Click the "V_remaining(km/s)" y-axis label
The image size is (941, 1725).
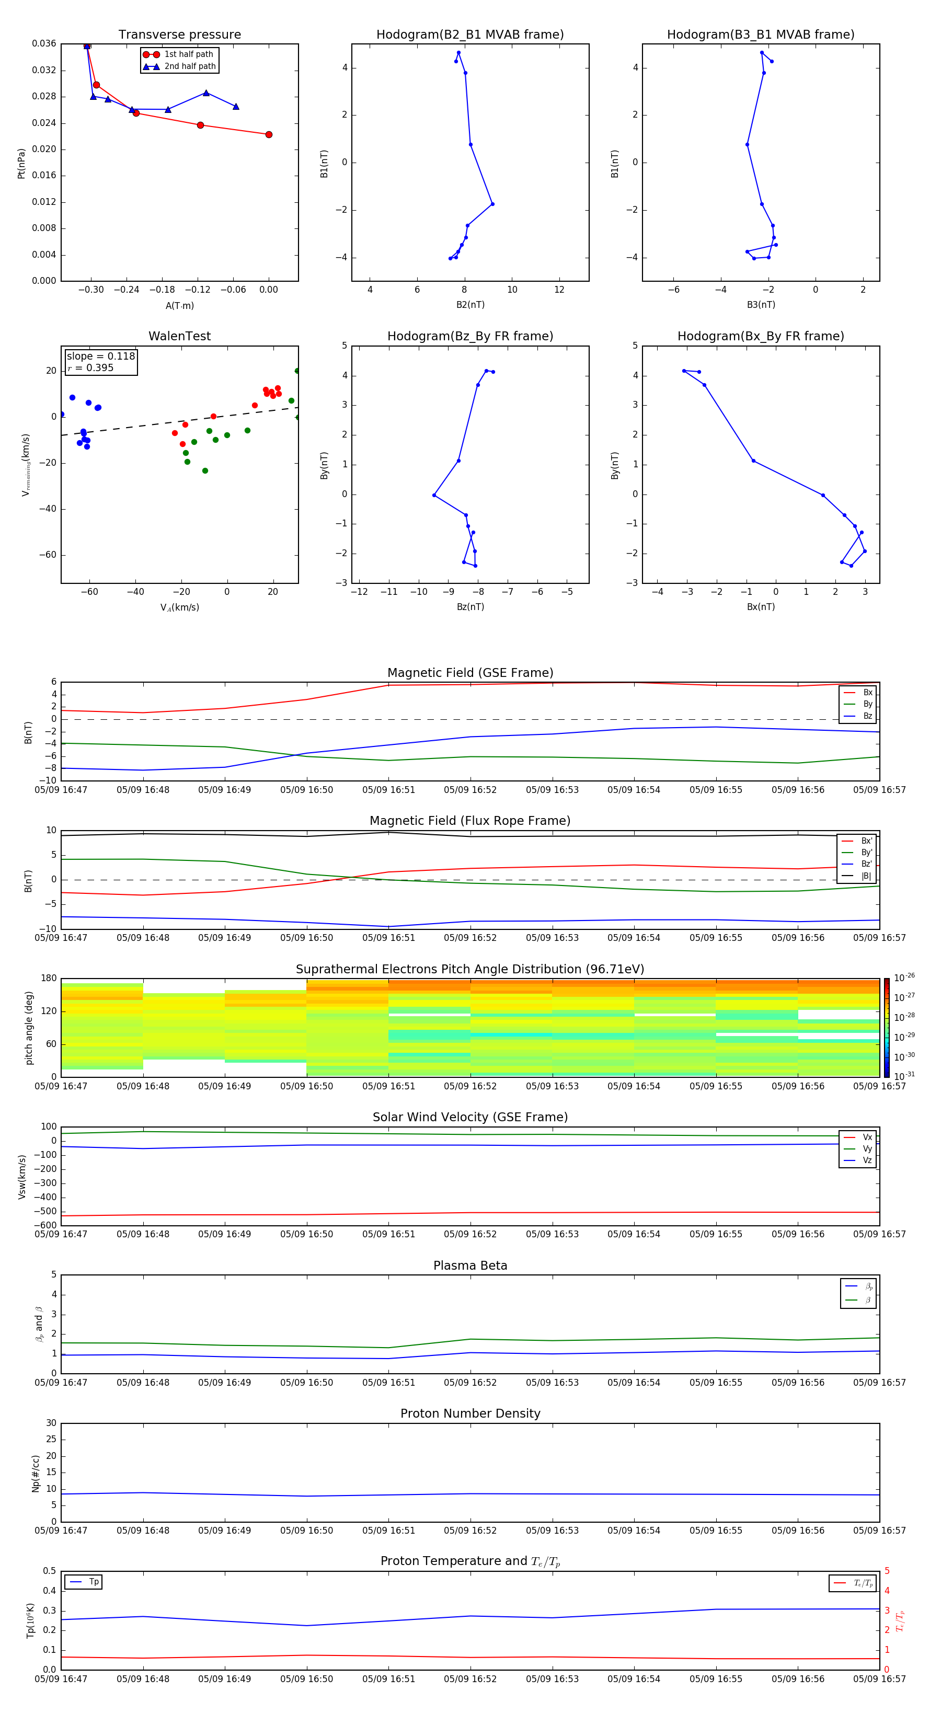[x=26, y=465]
